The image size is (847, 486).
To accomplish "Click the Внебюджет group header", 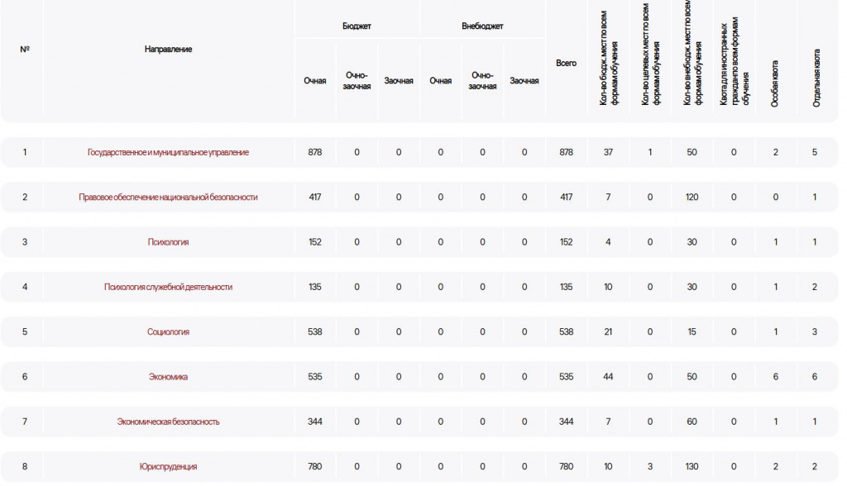I will [x=482, y=26].
